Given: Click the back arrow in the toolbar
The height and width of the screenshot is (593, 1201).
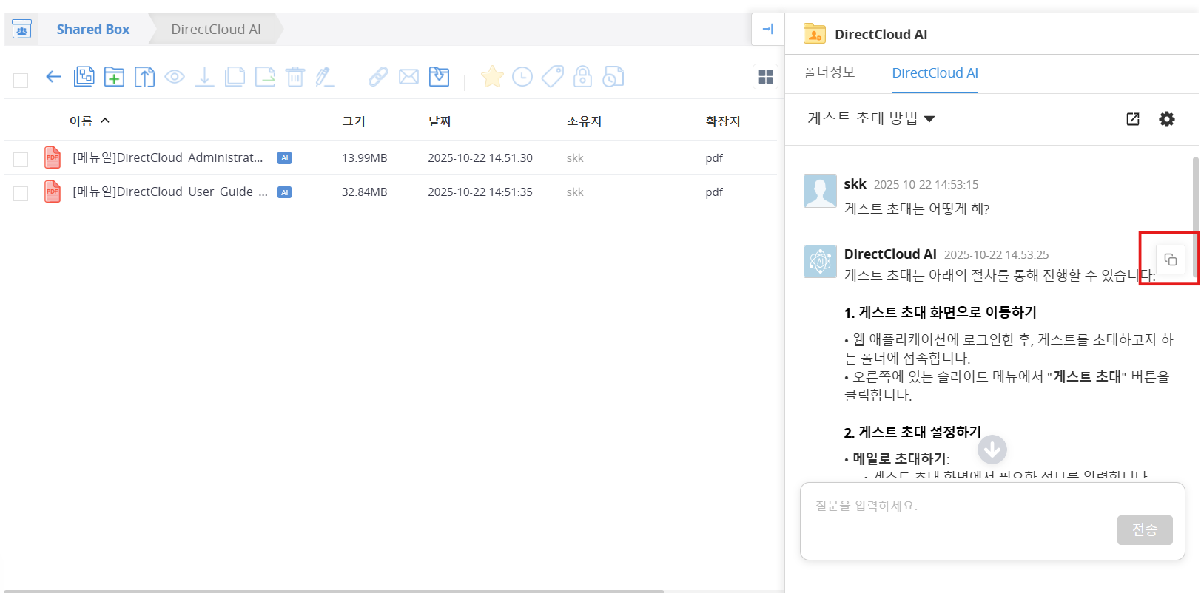Looking at the screenshot, I should coord(53,77).
